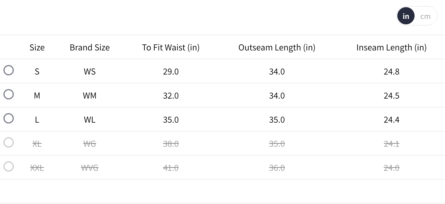The height and width of the screenshot is (204, 445).
Task: Switch units to cm
Action: pos(425,16)
